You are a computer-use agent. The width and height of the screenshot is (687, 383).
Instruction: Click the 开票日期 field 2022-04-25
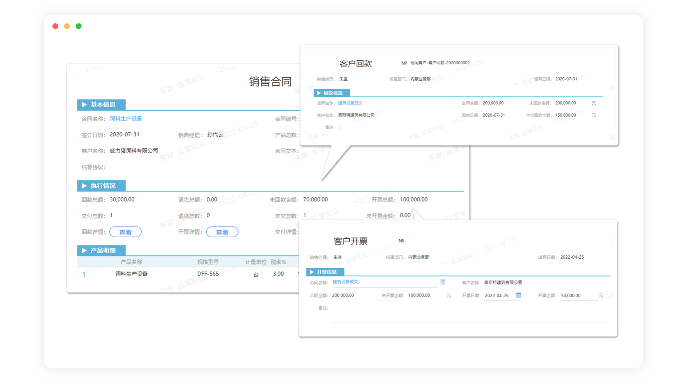click(500, 295)
